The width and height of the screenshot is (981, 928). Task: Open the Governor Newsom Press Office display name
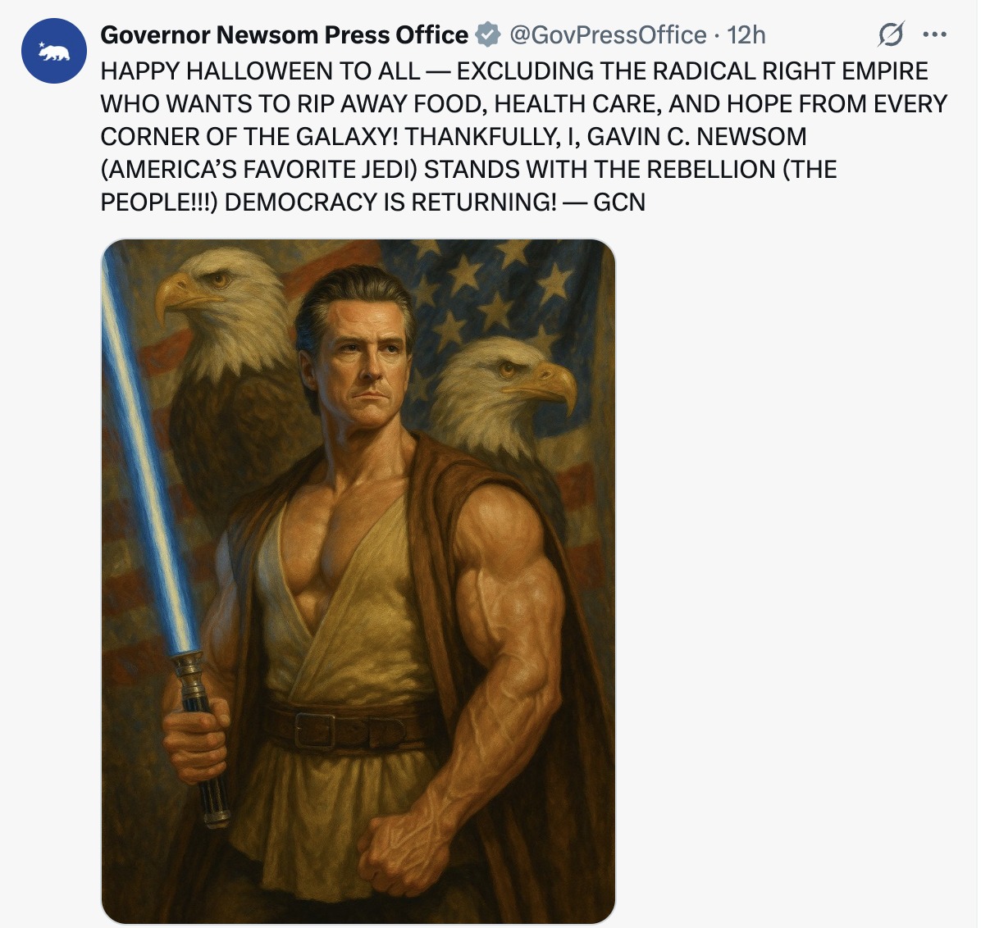point(284,35)
